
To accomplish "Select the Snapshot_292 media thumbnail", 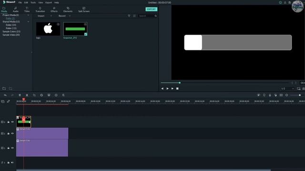I will pyautogui.click(x=75, y=29).
